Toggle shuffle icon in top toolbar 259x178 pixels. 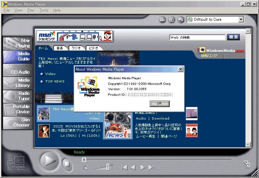pos(181,19)
